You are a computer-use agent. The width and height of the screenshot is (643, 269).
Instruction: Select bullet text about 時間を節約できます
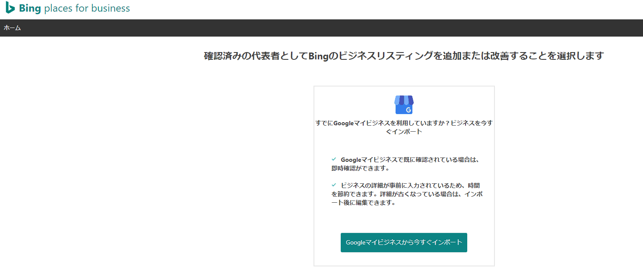point(407,194)
